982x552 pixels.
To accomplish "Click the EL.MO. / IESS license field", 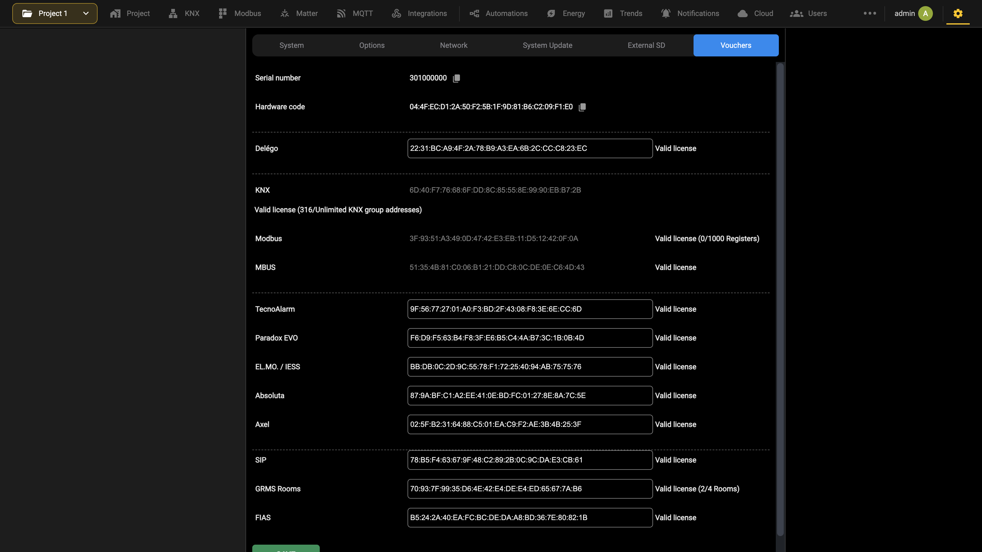I will point(530,367).
